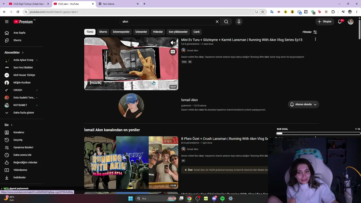Viewport: 361px width, 203px height.
Task: Start voice search with the microphone
Action: pos(239,21)
